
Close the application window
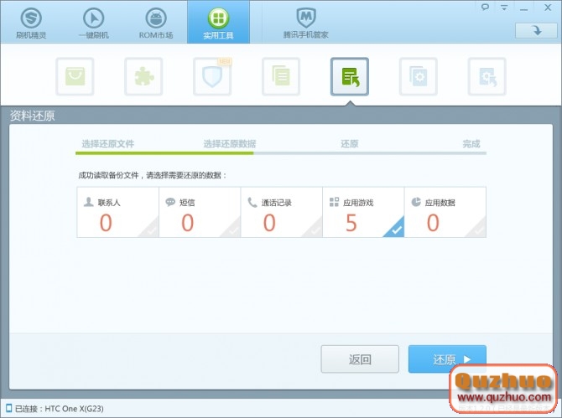click(x=548, y=8)
